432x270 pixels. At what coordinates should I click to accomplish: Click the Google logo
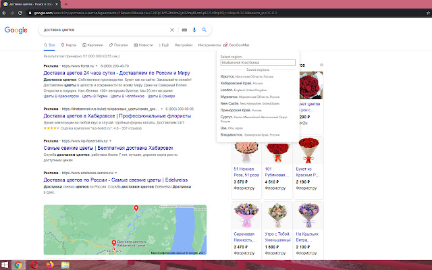click(16, 30)
